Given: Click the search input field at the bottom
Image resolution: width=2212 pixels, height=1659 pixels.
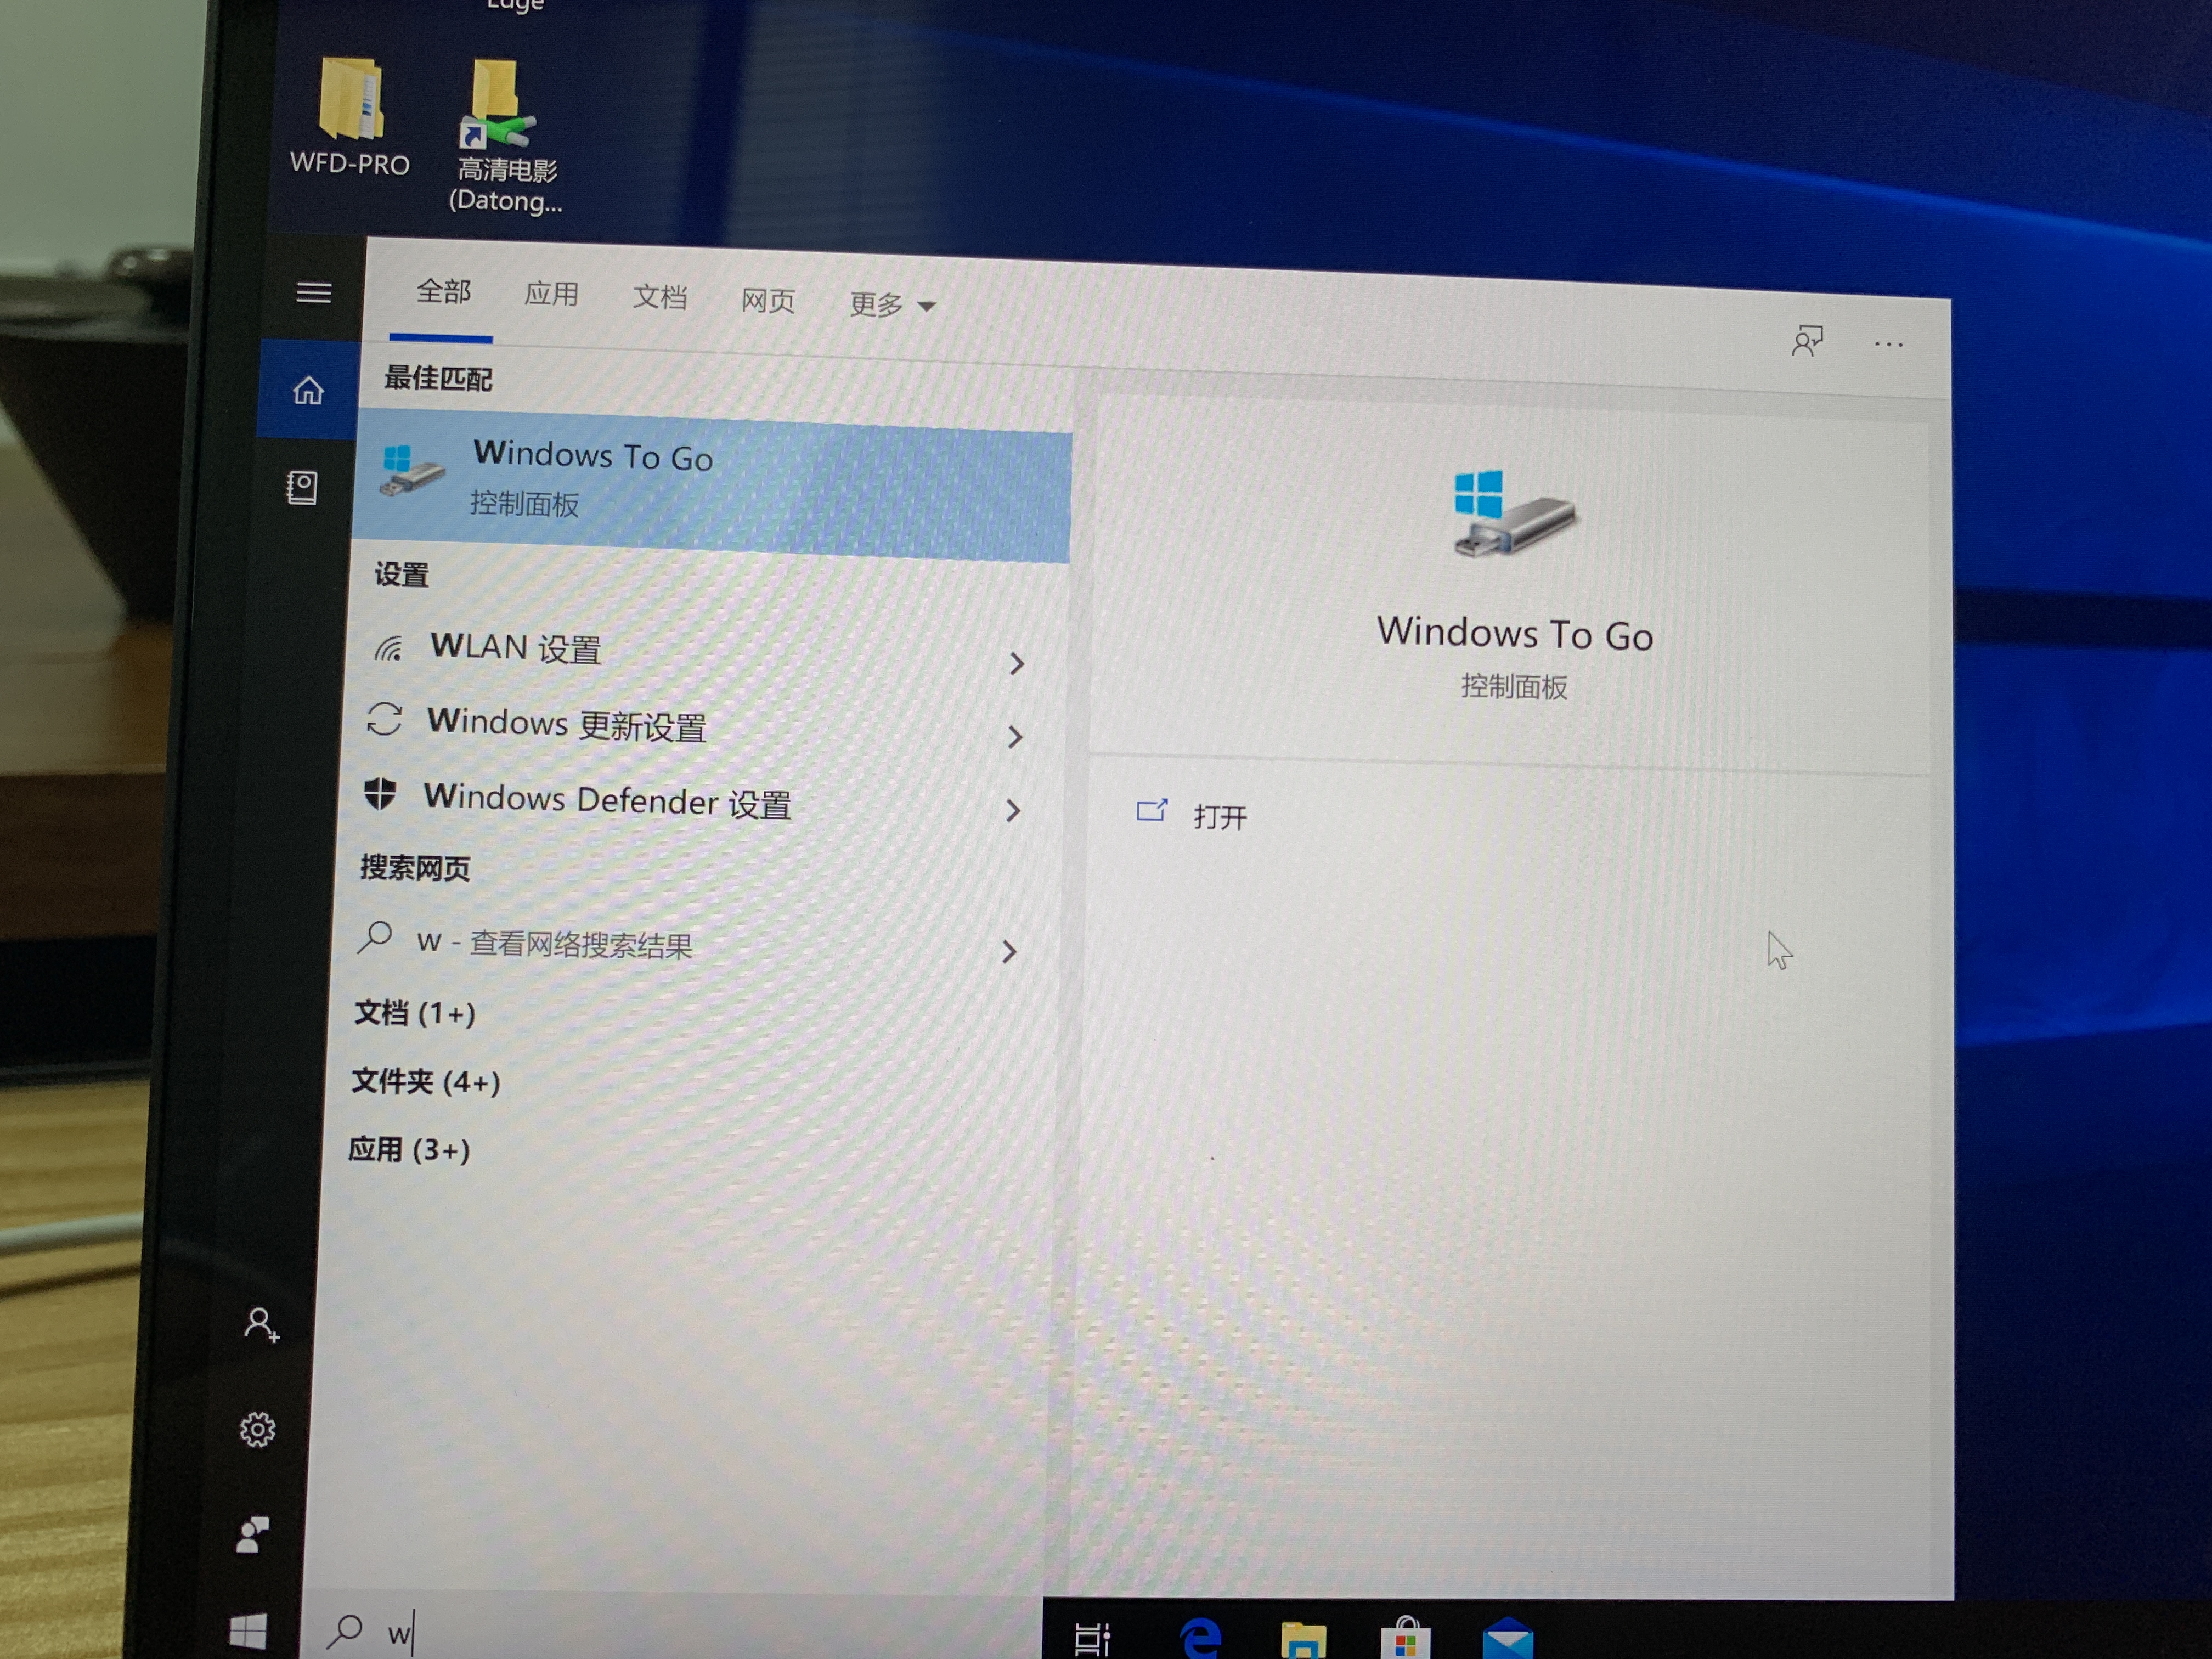Looking at the screenshot, I should [x=600, y=1629].
